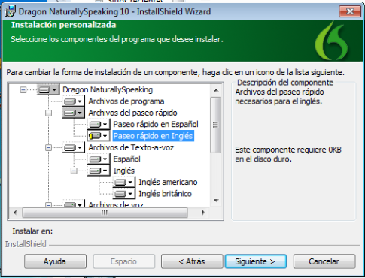This screenshot has width=365, height=278.
Task: Select the Archivos del paseo rápido row
Action: pyautogui.click(x=132, y=113)
